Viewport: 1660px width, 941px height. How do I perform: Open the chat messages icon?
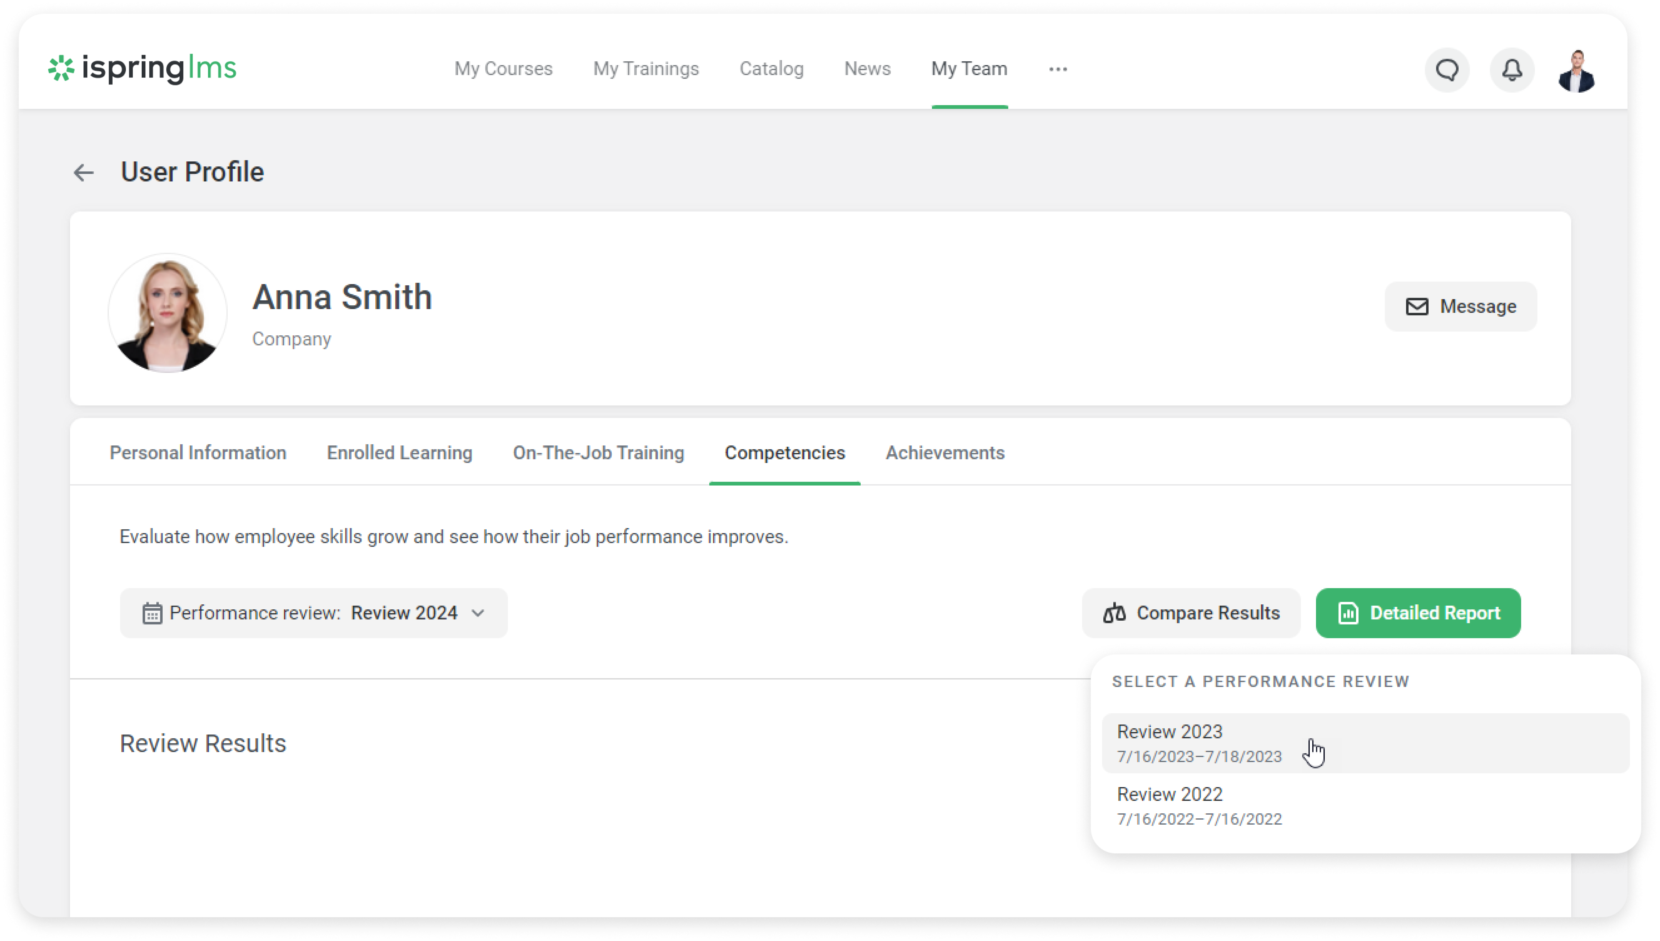[x=1447, y=70]
